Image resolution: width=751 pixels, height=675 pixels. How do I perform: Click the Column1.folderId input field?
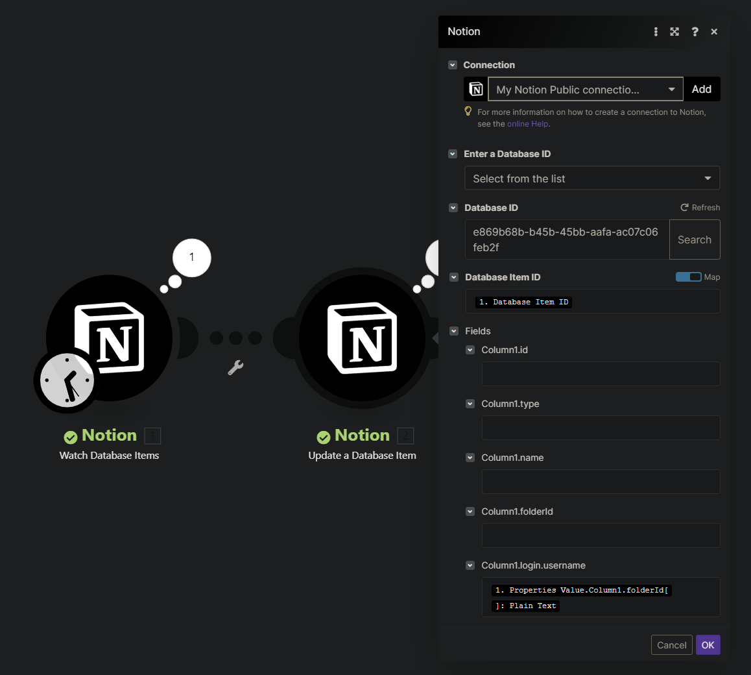(x=601, y=535)
